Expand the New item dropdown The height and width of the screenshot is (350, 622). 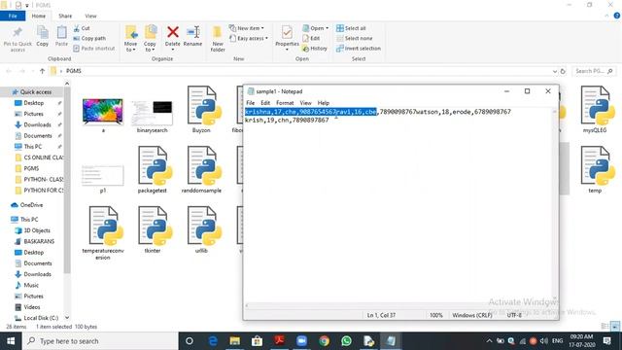262,28
